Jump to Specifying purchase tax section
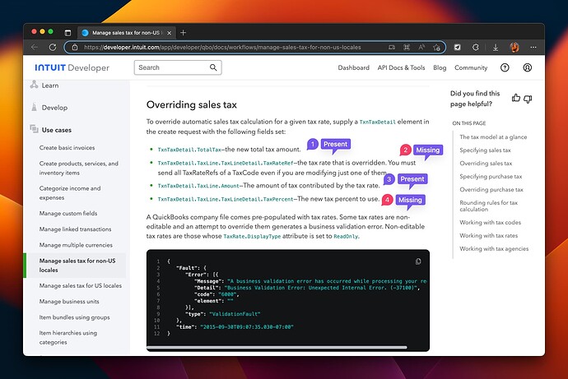This screenshot has width=568, height=379. 491,176
